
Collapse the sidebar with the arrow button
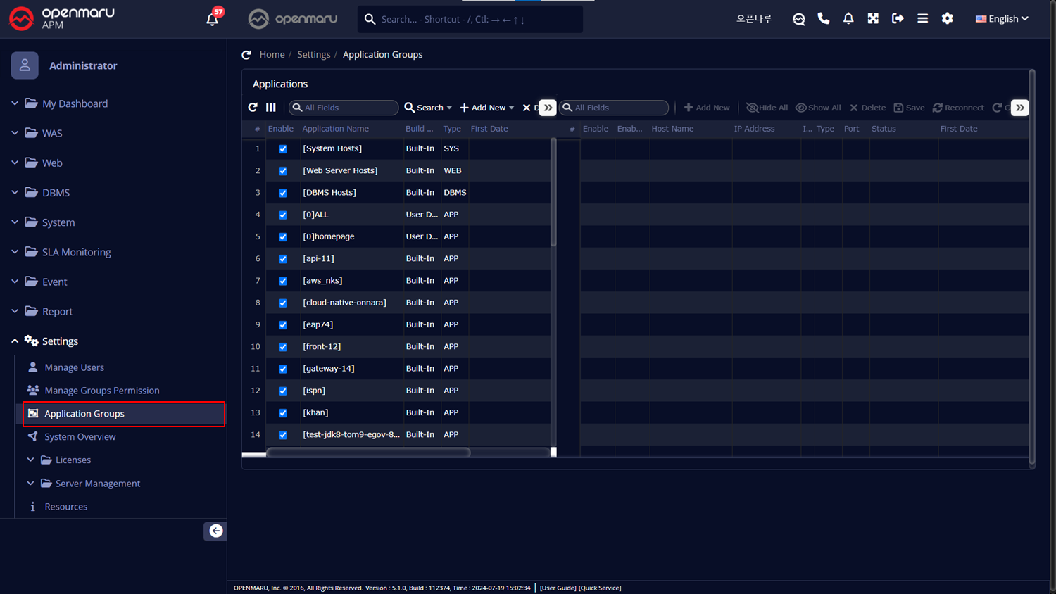(215, 531)
